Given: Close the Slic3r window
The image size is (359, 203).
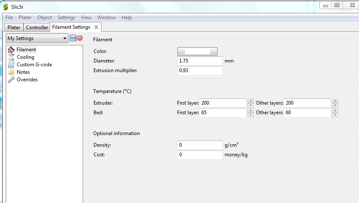Looking at the screenshot, I should coord(352,5).
